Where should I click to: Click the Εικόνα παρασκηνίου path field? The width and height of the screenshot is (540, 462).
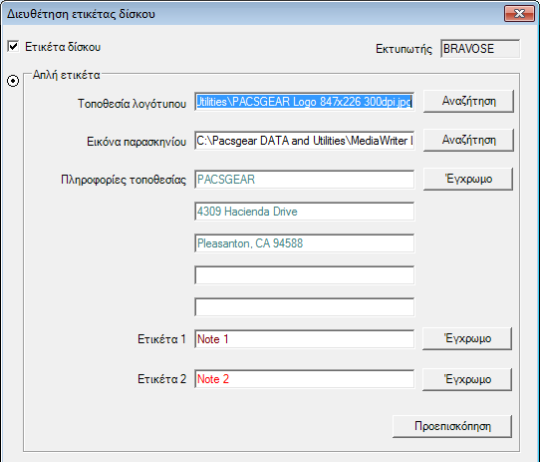[305, 141]
